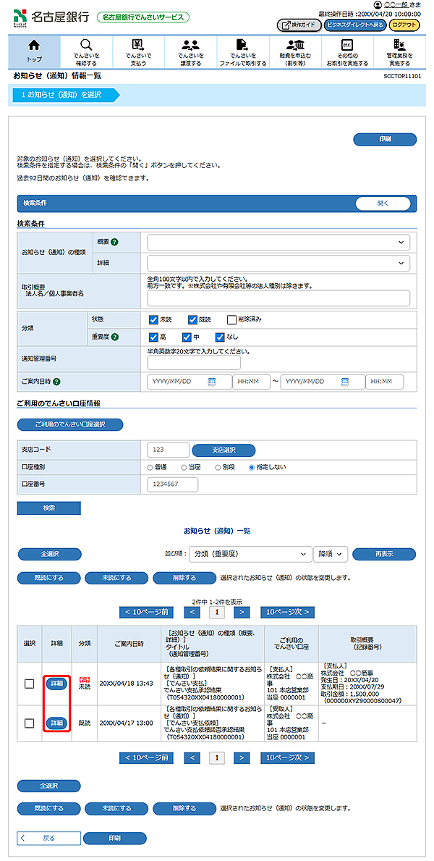Select the 普通 account type radio
This screenshot has width=434, height=861.
pyautogui.click(x=150, y=467)
